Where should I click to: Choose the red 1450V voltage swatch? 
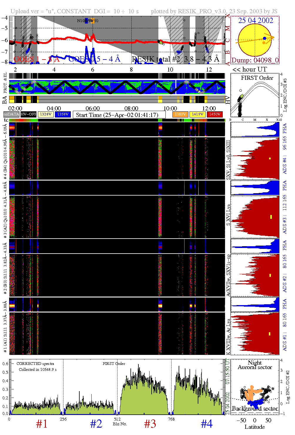tap(215, 114)
